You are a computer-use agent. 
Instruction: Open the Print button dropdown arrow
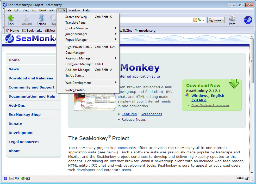coord(240,20)
